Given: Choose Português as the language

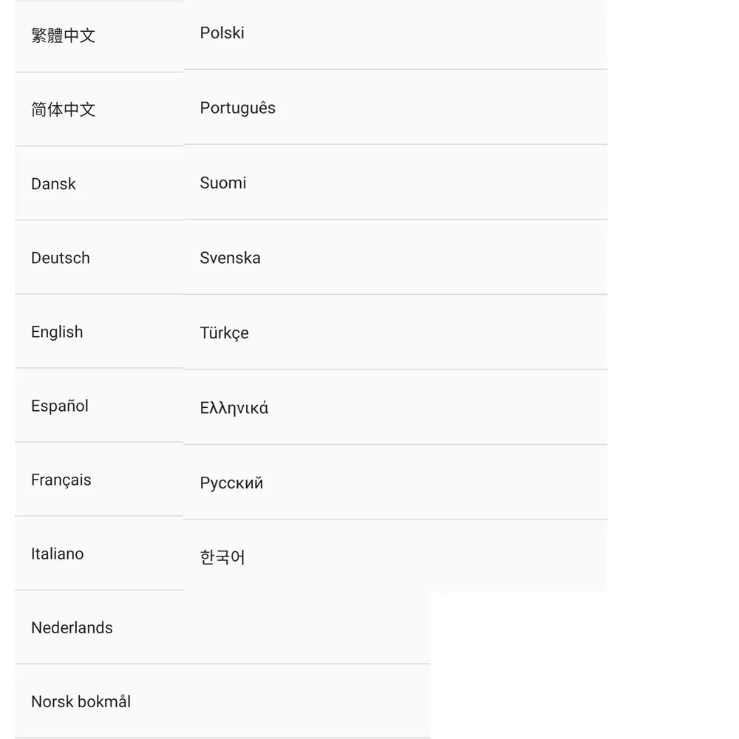Looking at the screenshot, I should pyautogui.click(x=238, y=108).
